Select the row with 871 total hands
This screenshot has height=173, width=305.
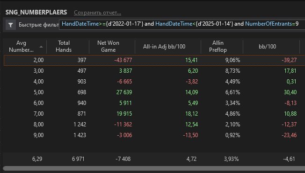[x=154, y=113]
